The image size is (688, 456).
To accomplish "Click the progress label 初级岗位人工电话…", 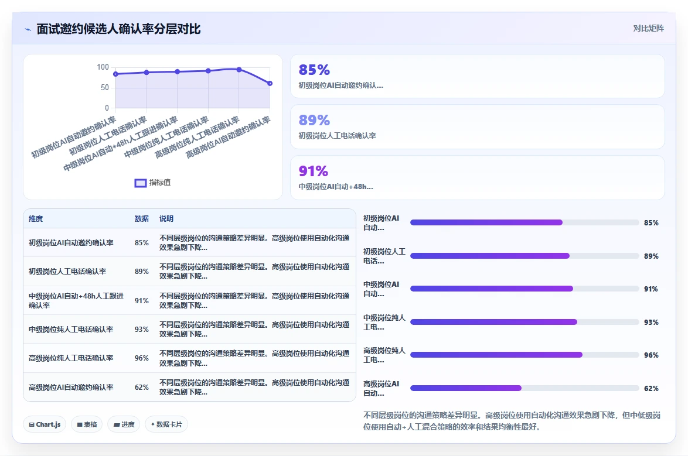I will (x=384, y=256).
